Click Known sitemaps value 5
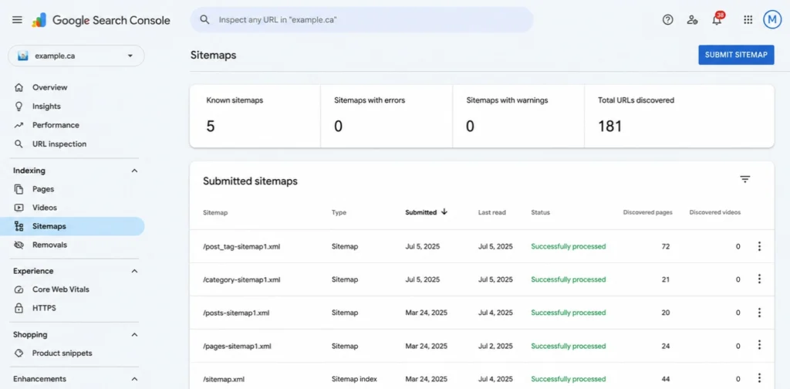Viewport: 790px width, 389px height. coord(211,126)
